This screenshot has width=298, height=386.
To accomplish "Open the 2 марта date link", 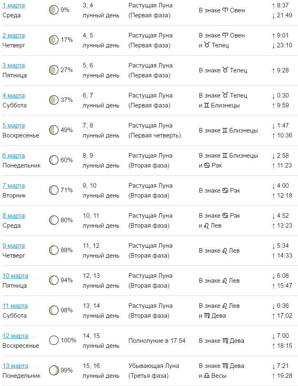I will (14, 35).
